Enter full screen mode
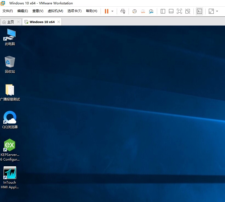The image size is (225, 202). tap(179, 11)
